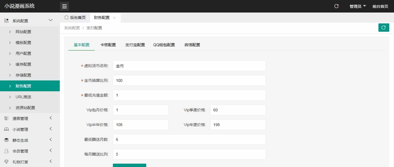
Task: Click the 静态生成 sidebar icon
Action: pos(6,140)
